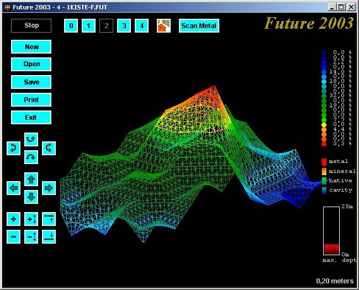Screen dimensions: 359x290
Task: Exit the Future 2003 program
Action: point(31,118)
